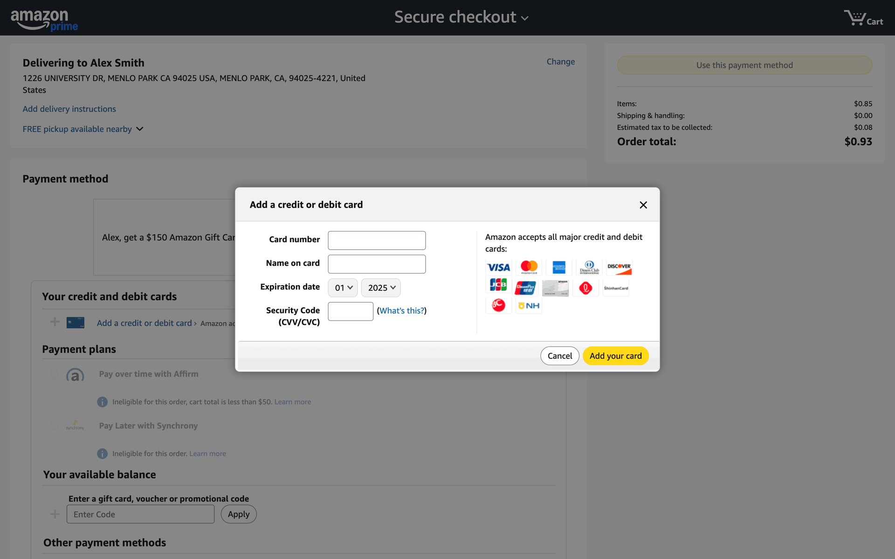Screen dimensions: 895x559
Task: Click the Synchrony logo icon
Action: point(75,426)
